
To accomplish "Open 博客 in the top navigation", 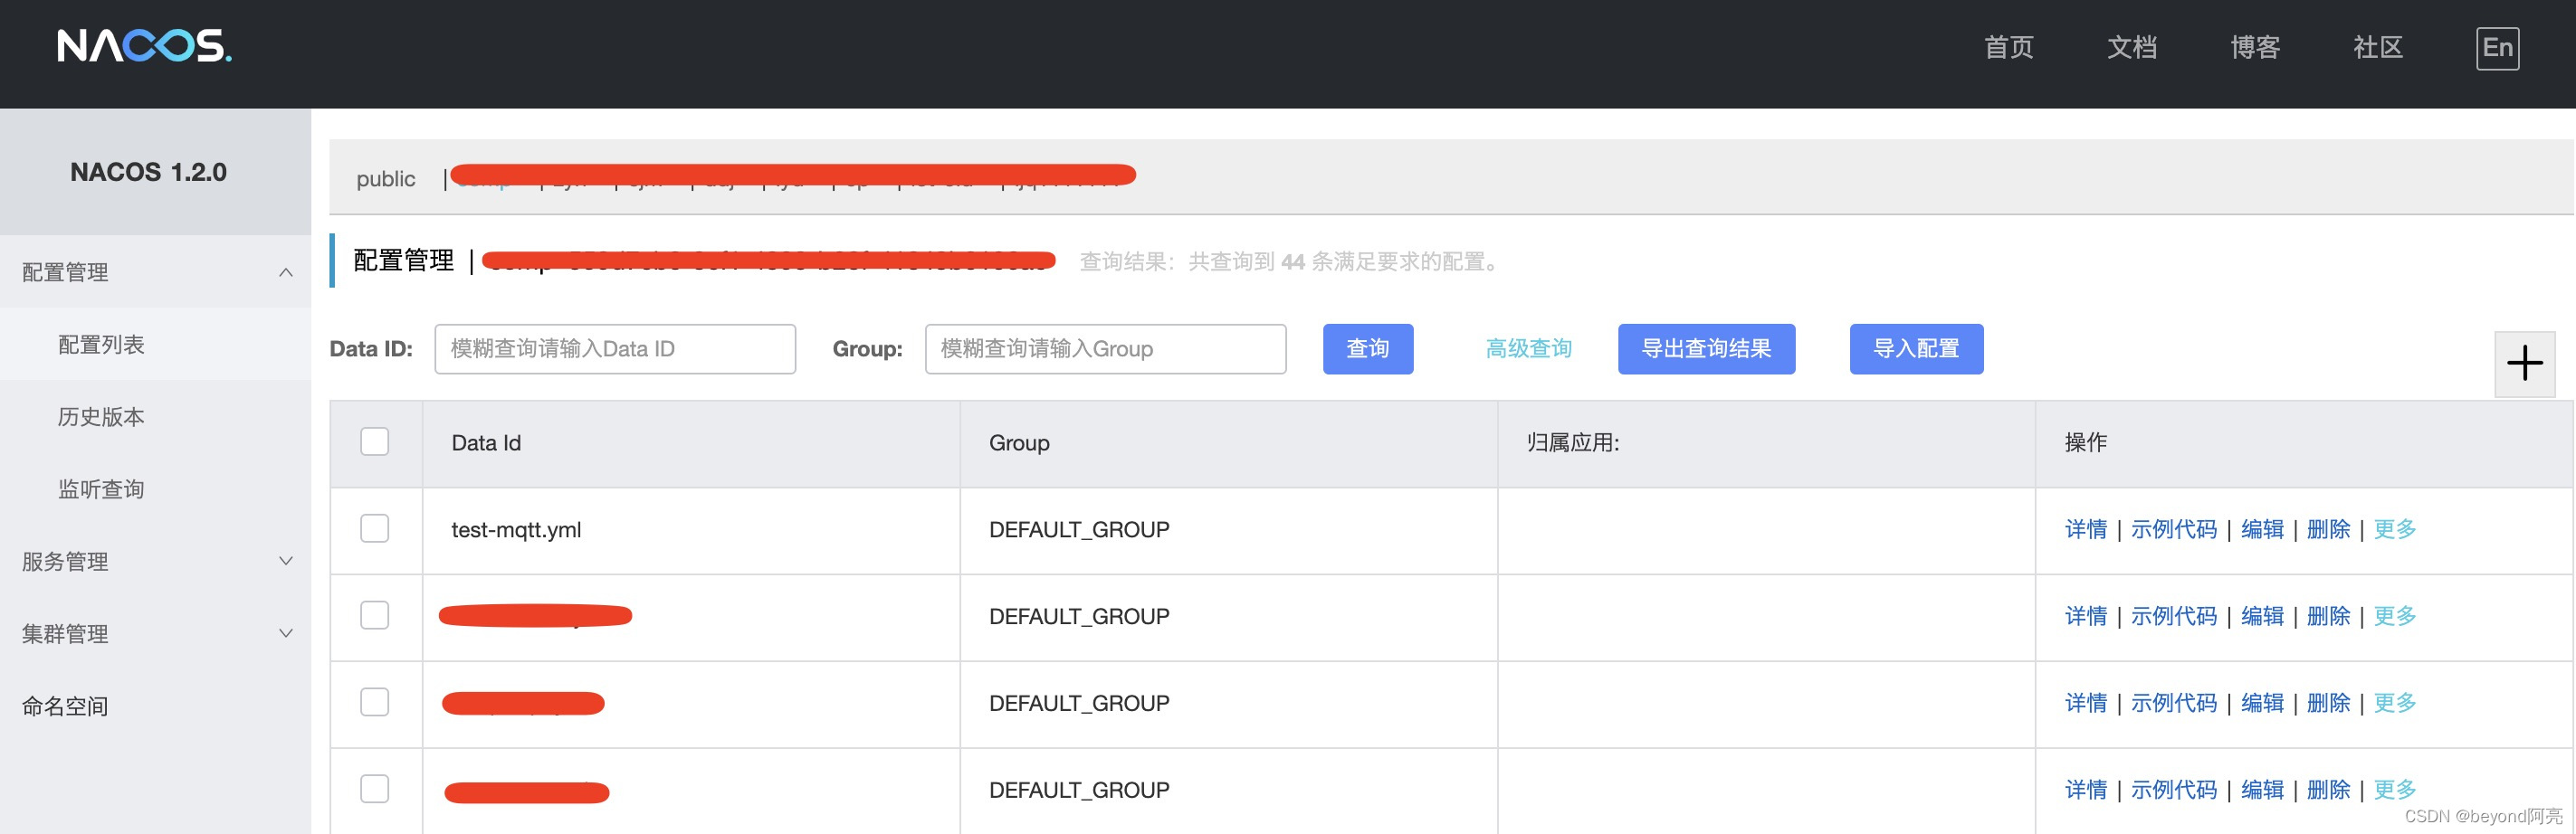I will point(2254,47).
